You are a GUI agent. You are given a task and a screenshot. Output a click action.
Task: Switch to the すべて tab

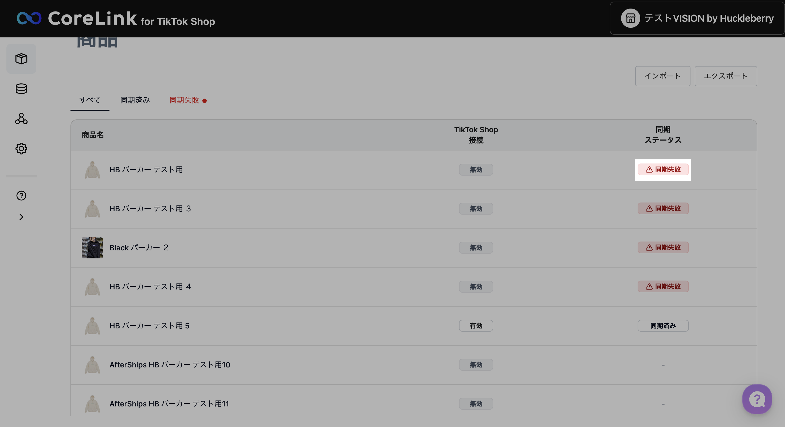[x=90, y=100]
